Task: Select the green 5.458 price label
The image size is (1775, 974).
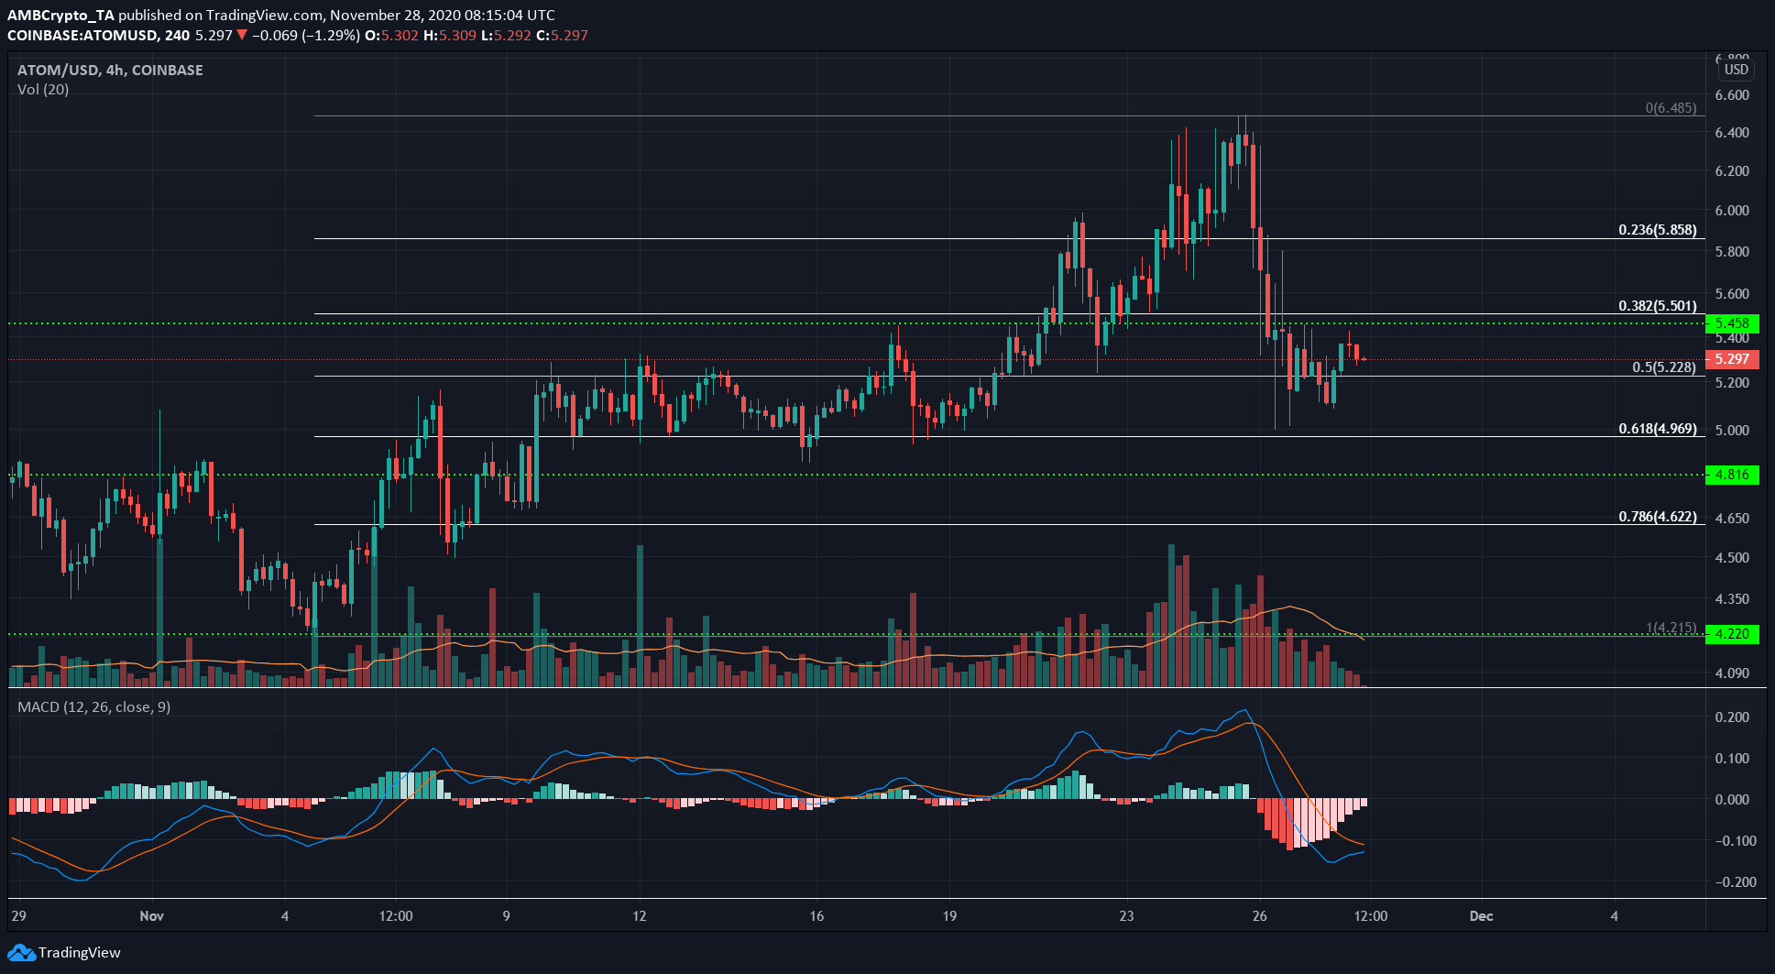Action: [x=1732, y=323]
